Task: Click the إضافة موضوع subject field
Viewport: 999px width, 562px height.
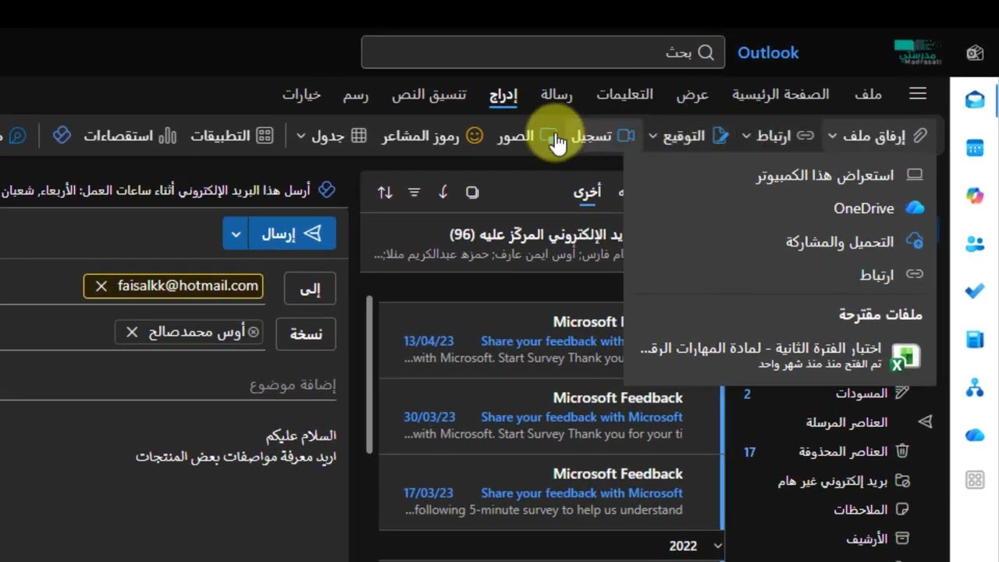Action: (x=168, y=385)
